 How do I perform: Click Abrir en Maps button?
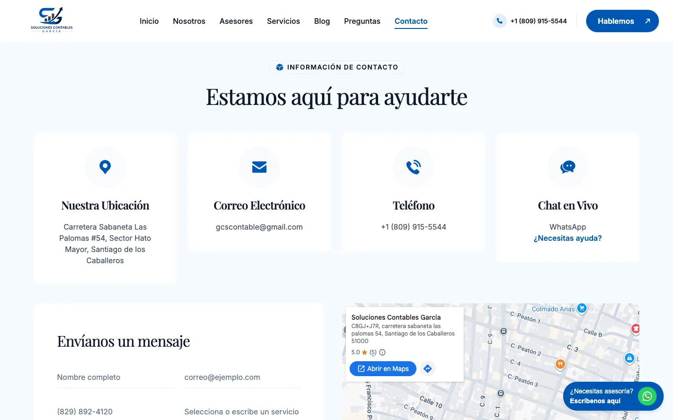tap(383, 369)
